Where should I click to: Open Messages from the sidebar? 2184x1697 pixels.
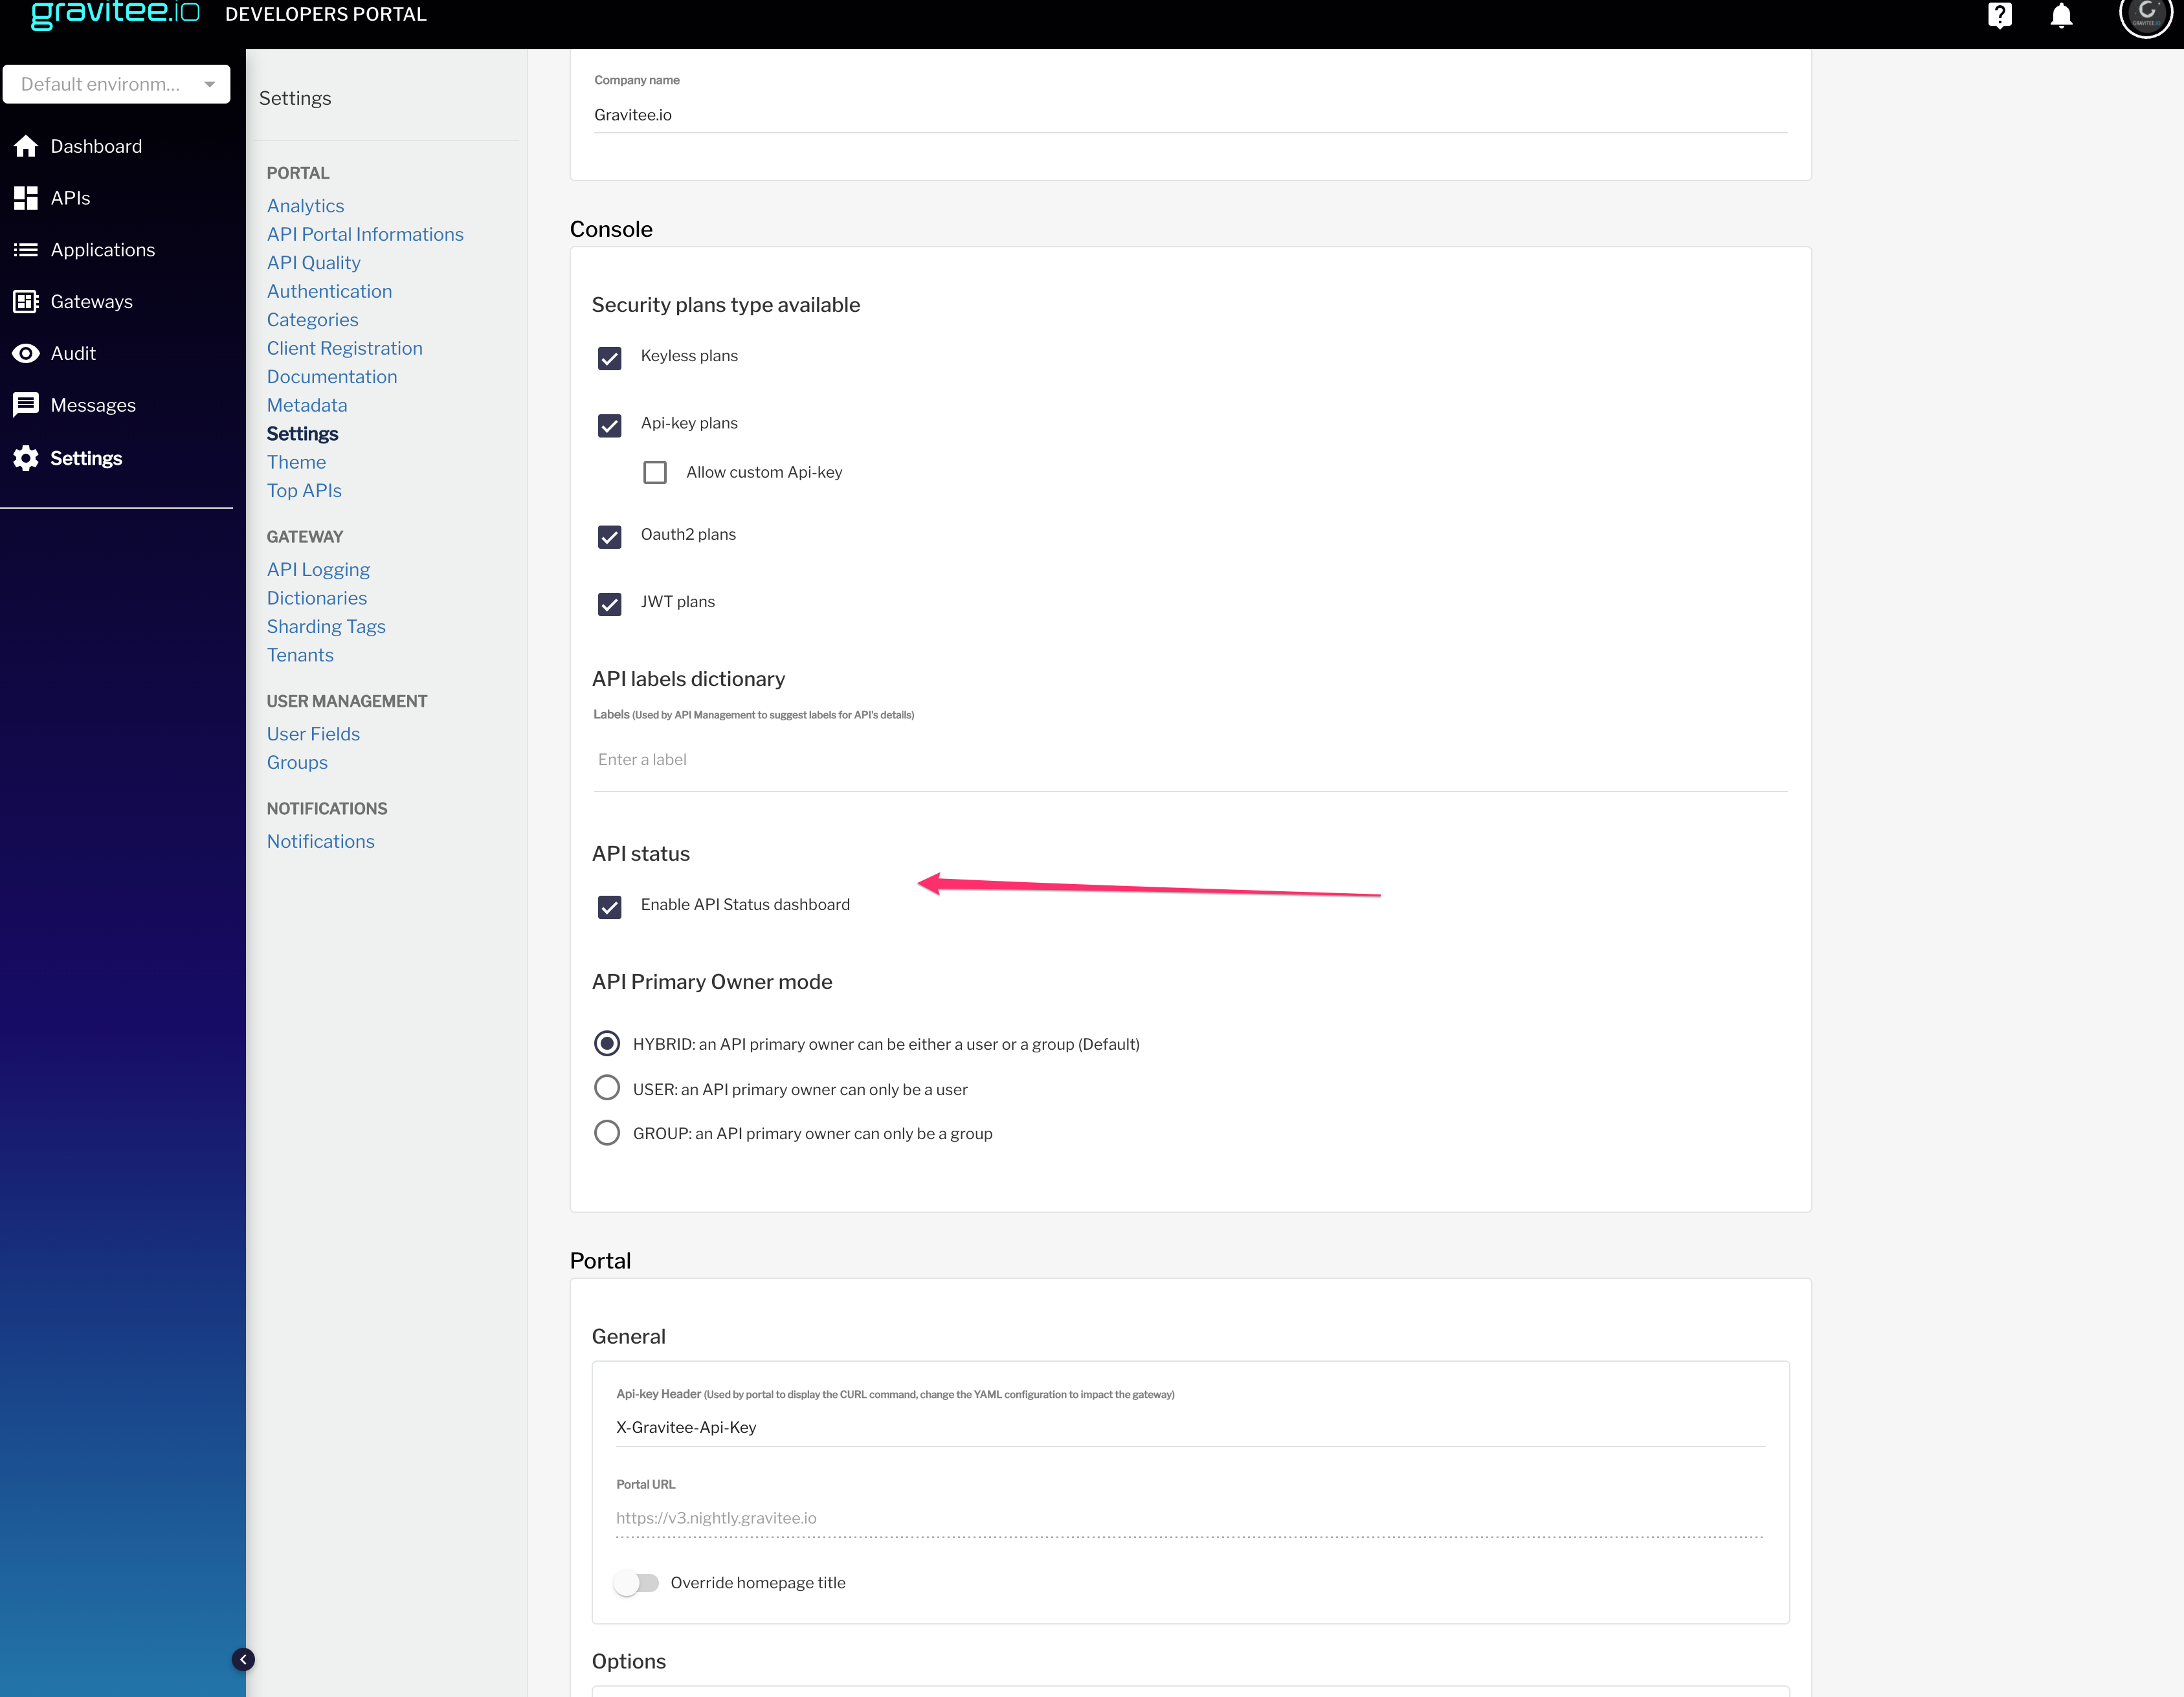[93, 405]
